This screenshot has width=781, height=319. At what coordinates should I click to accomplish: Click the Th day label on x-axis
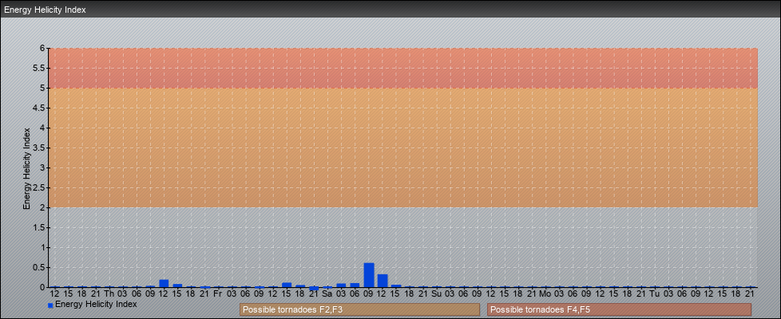pyautogui.click(x=109, y=293)
